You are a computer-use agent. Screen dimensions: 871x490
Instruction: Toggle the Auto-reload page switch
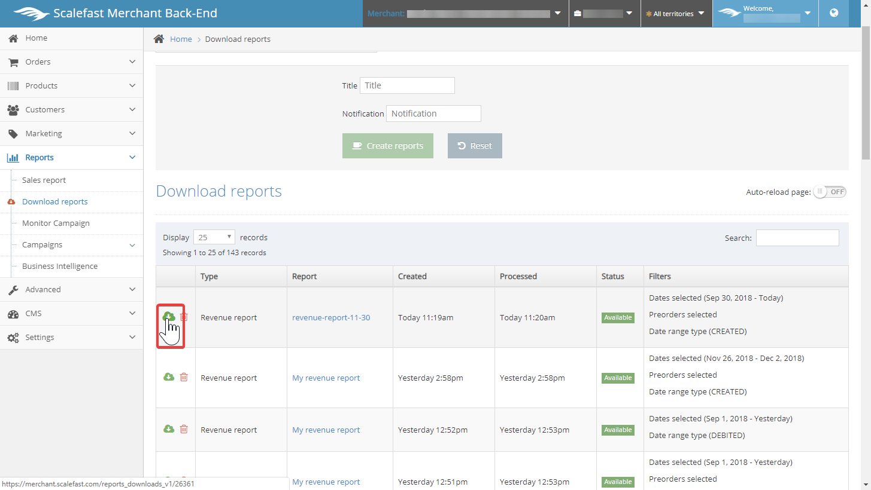coord(830,192)
